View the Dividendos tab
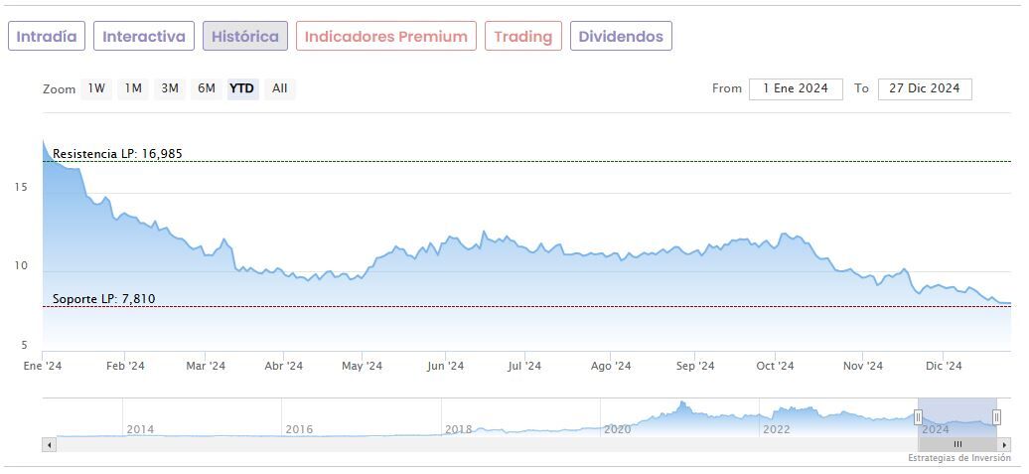This screenshot has width=1029, height=474. coord(621,37)
